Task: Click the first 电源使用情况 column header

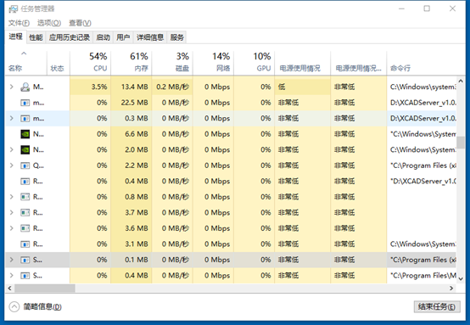Action: [302, 62]
